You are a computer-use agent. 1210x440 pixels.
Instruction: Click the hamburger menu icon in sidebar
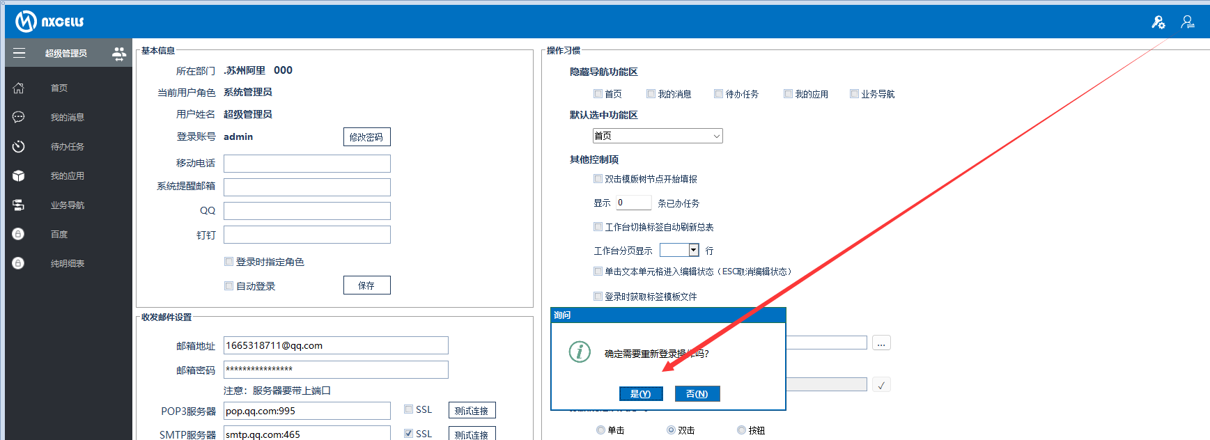point(19,54)
